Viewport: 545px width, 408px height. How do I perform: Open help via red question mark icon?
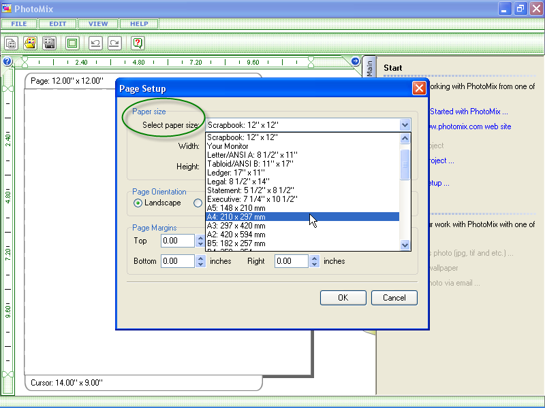pyautogui.click(x=138, y=44)
